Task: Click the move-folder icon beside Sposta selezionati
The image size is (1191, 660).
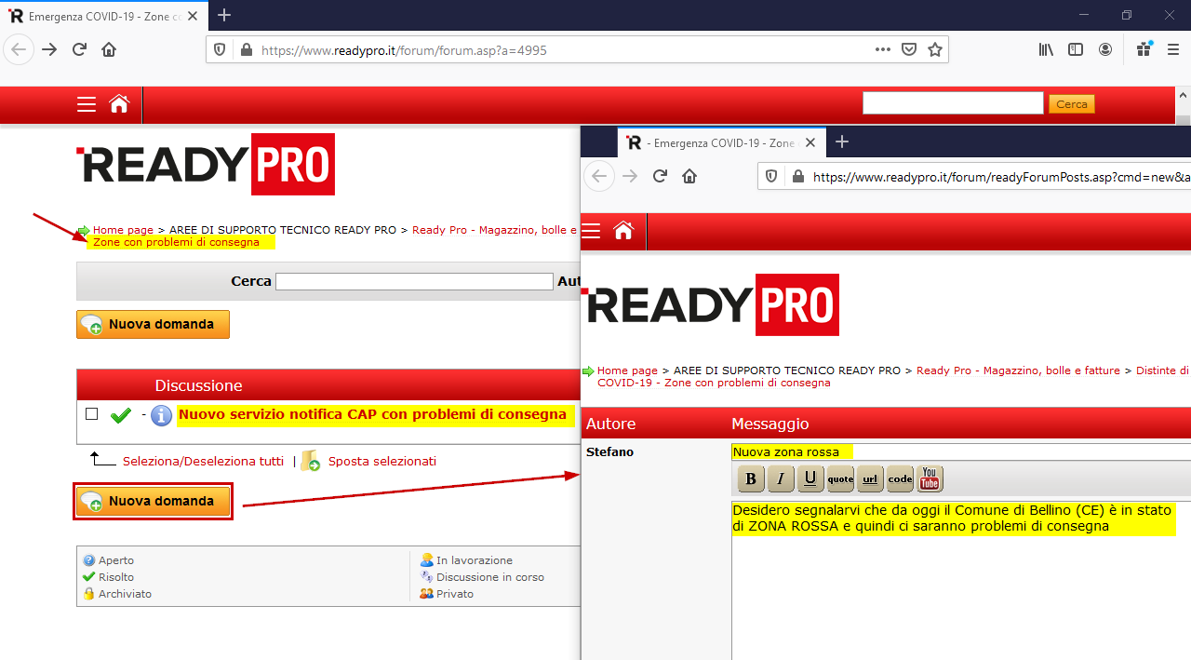Action: pos(311,461)
